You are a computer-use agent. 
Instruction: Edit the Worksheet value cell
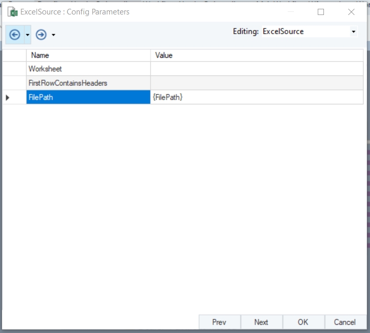257,69
